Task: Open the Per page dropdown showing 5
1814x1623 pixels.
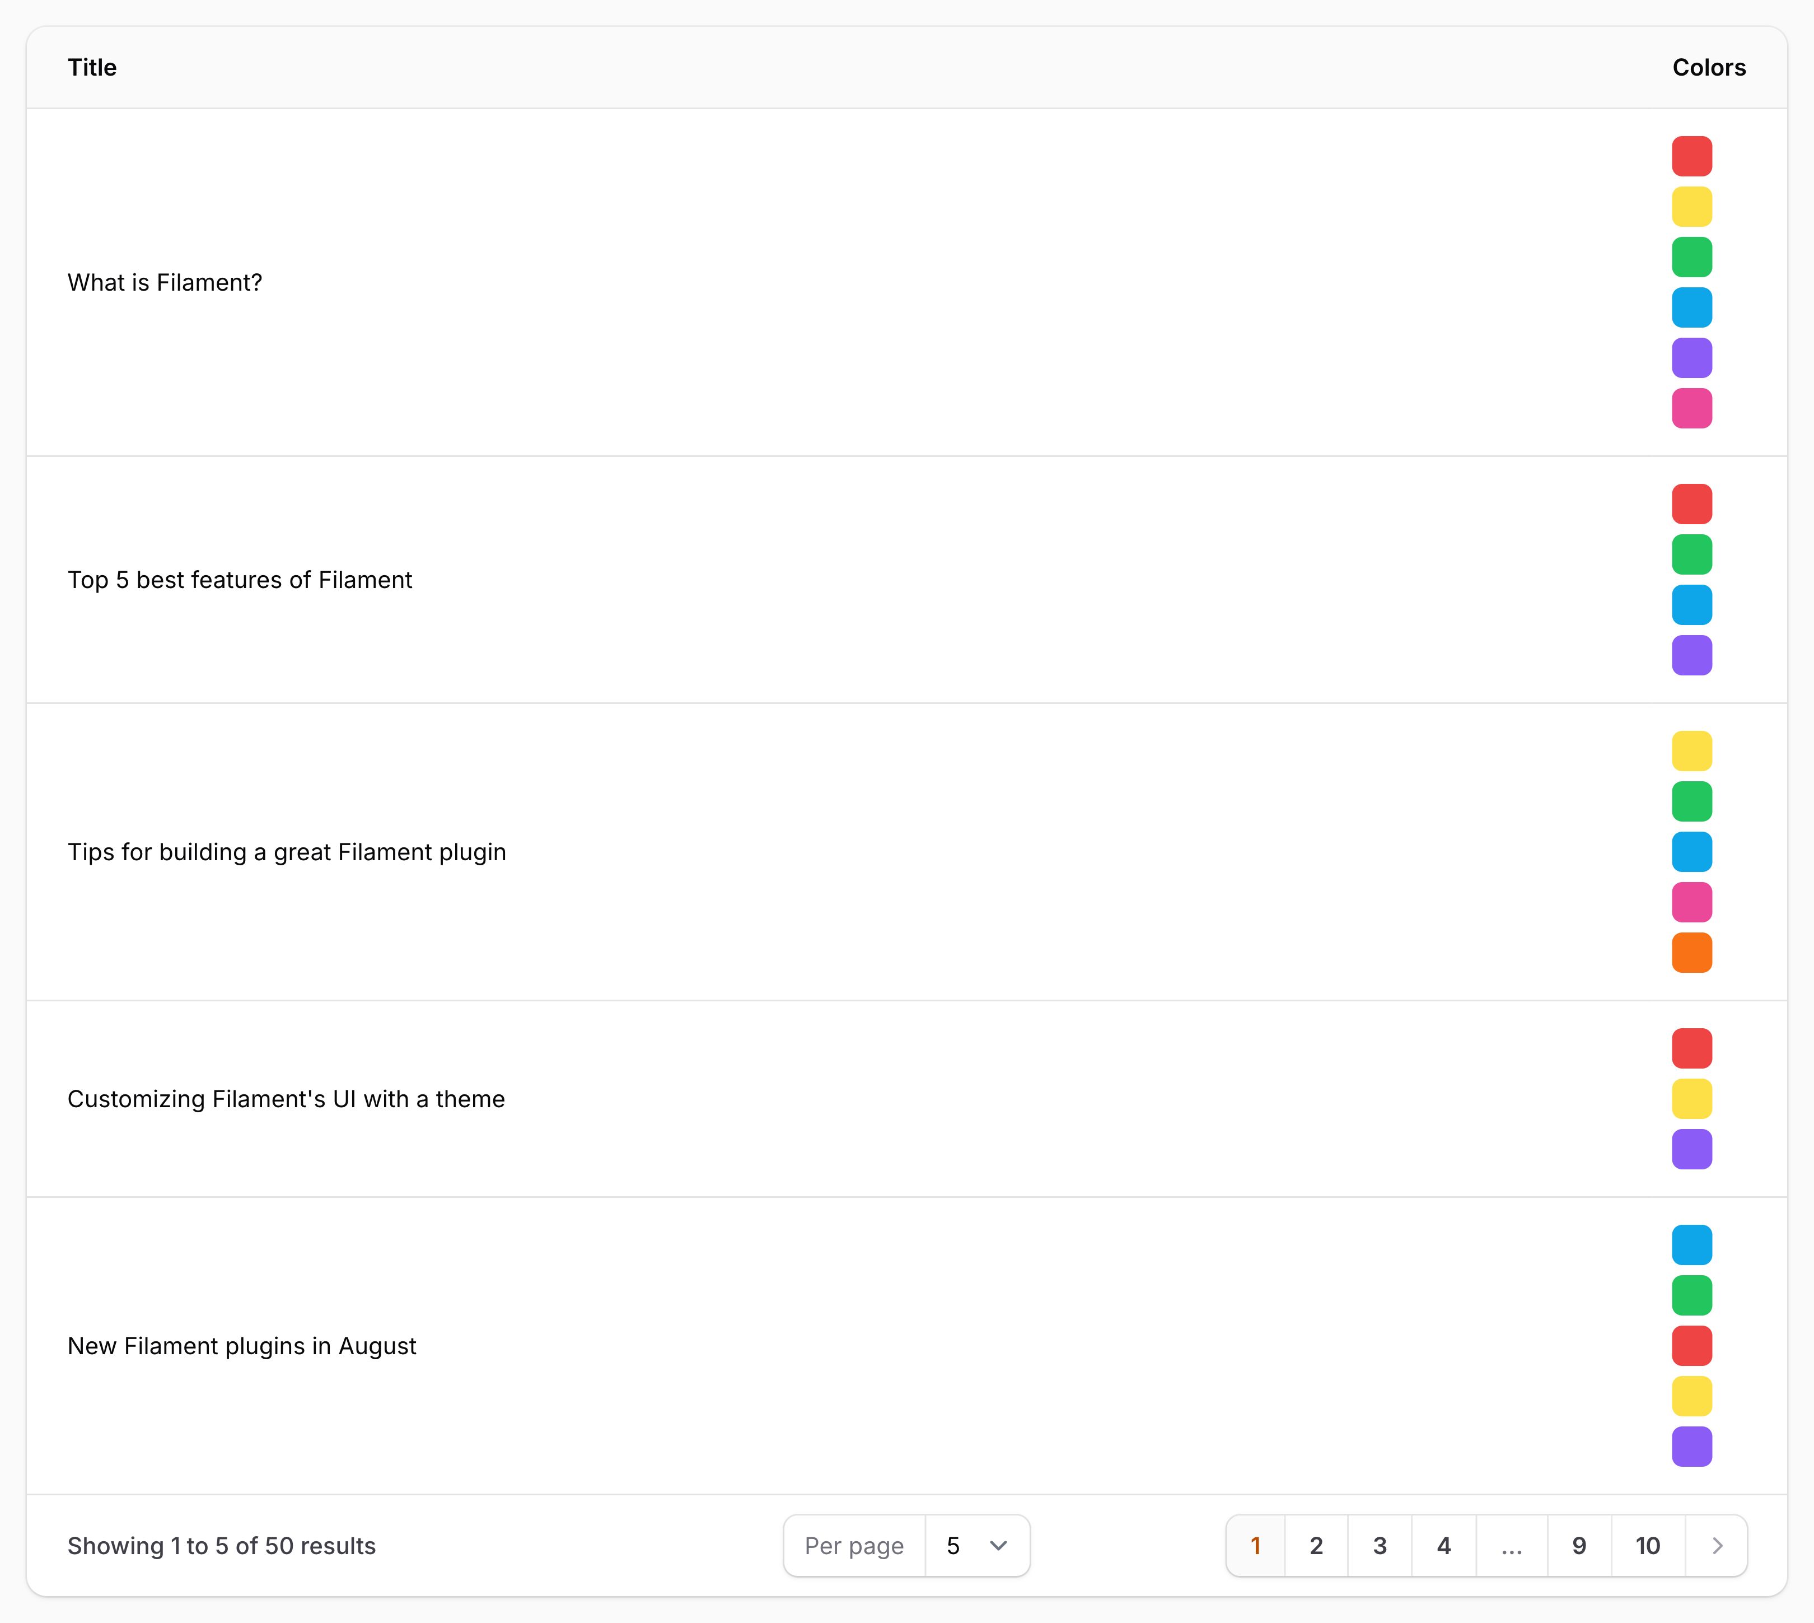Action: click(977, 1545)
